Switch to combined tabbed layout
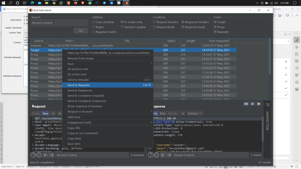 point(259,104)
